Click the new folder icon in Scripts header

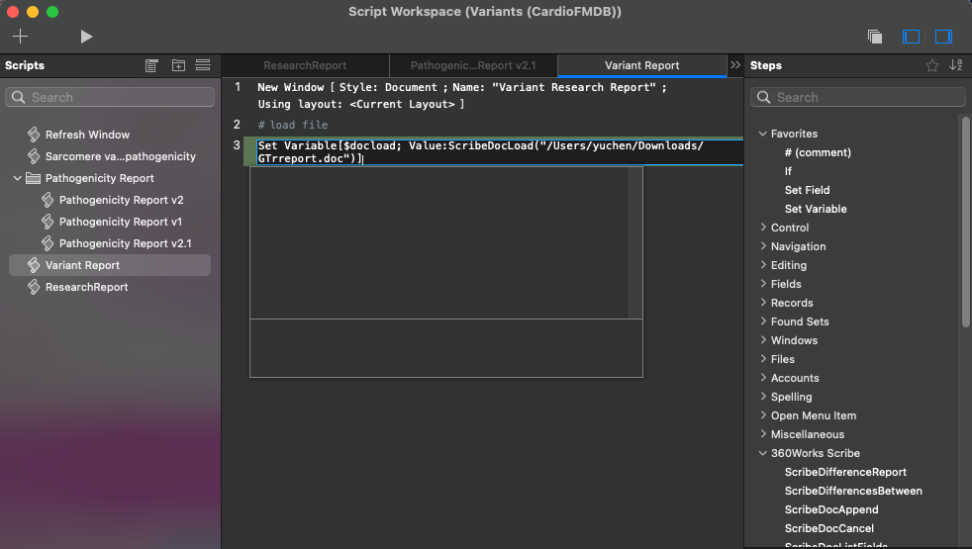point(178,65)
